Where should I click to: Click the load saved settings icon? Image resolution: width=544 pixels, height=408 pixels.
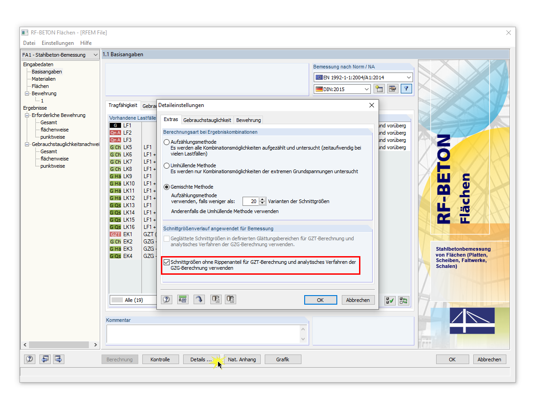click(216, 300)
